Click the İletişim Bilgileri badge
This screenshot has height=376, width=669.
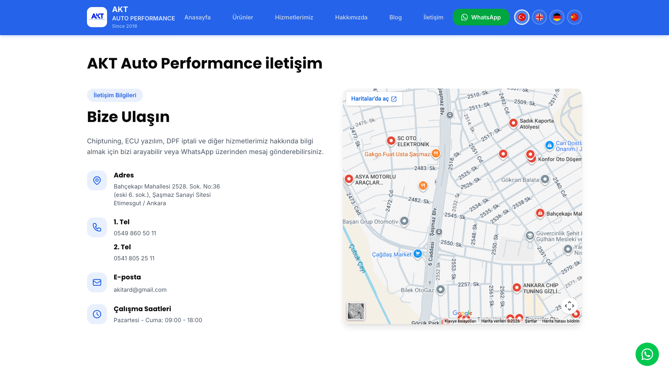(x=115, y=95)
